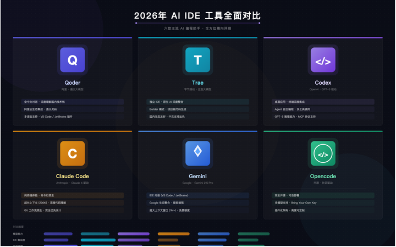The height and width of the screenshot is (247, 396).
Task: Click Opencode's 'Bring Your Own Key' row
Action: 323,202
